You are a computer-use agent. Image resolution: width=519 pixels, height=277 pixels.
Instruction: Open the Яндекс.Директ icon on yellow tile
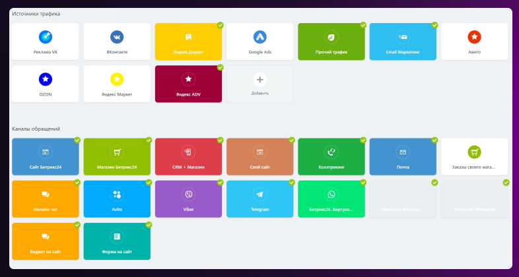click(x=188, y=37)
